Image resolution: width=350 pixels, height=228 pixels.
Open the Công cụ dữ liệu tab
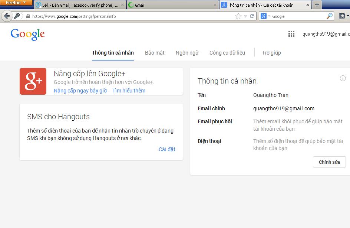tap(227, 53)
